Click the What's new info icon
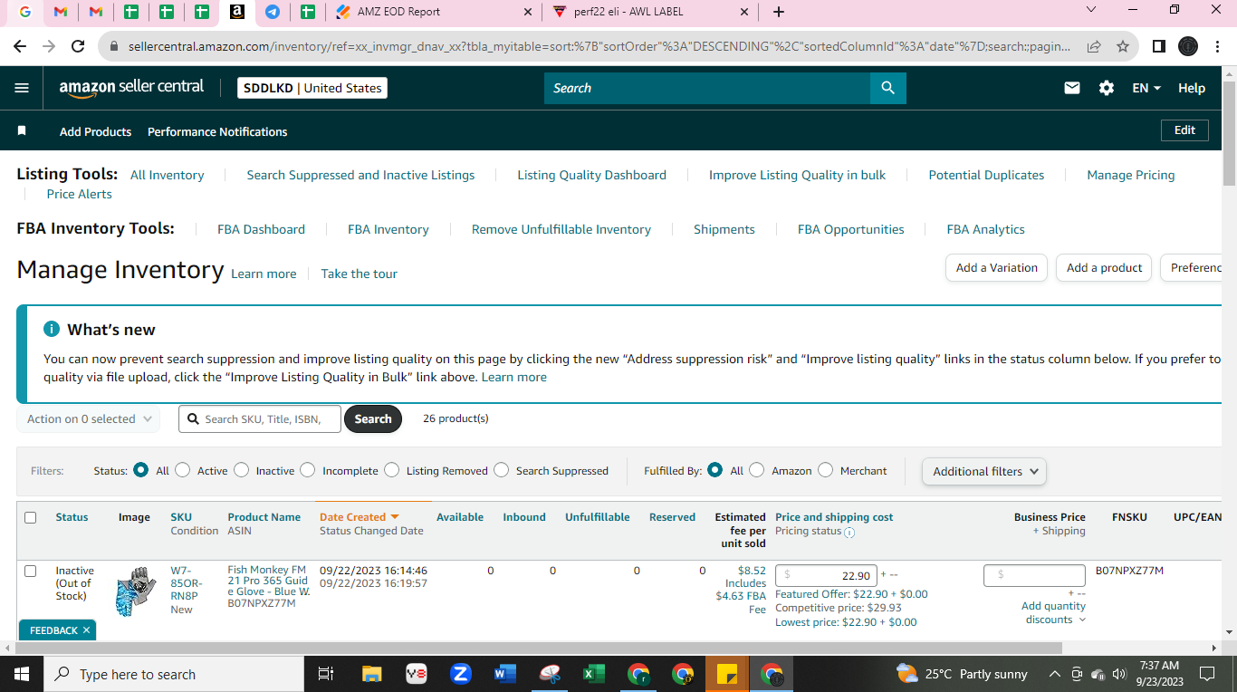Image resolution: width=1237 pixels, height=692 pixels. click(52, 330)
